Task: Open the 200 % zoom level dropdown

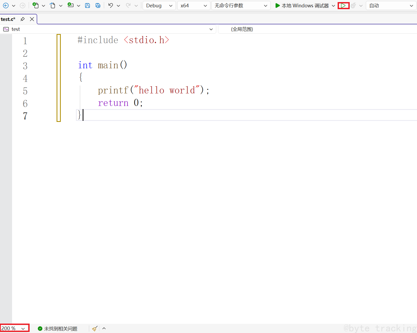Action: (x=14, y=328)
